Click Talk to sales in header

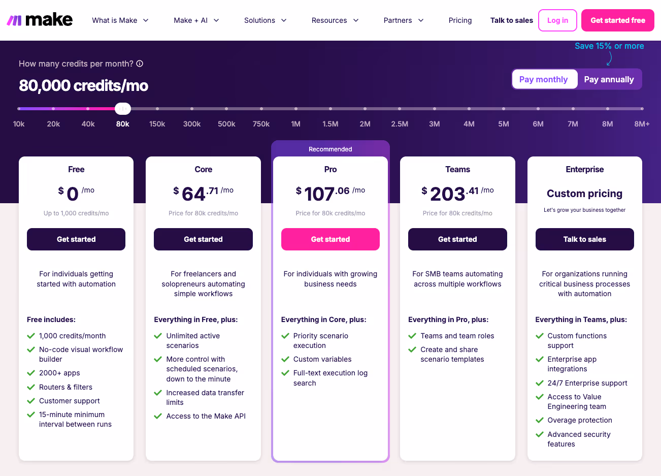[512, 20]
